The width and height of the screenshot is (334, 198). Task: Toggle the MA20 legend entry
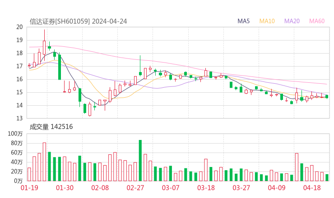coord(292,21)
